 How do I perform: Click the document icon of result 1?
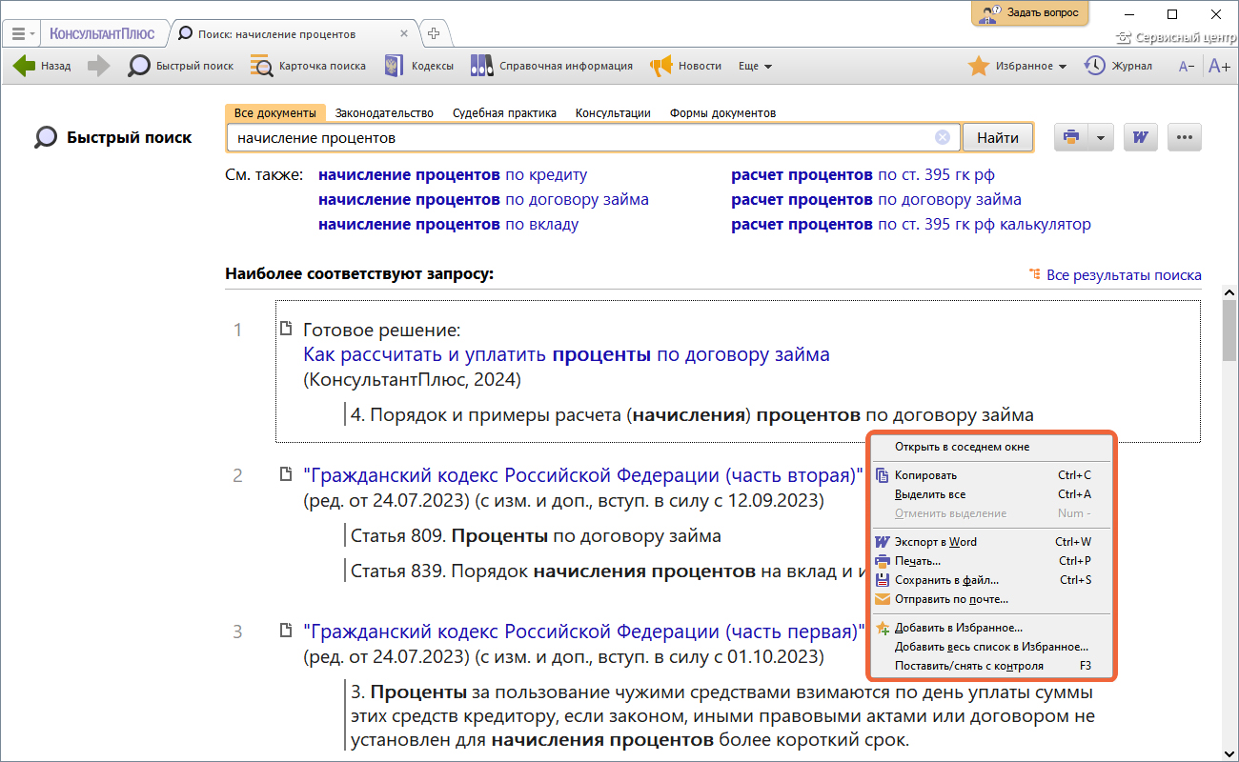tap(285, 330)
